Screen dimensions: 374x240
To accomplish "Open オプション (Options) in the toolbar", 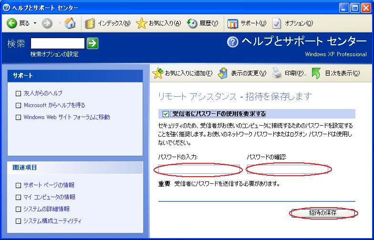I will coord(277,23).
